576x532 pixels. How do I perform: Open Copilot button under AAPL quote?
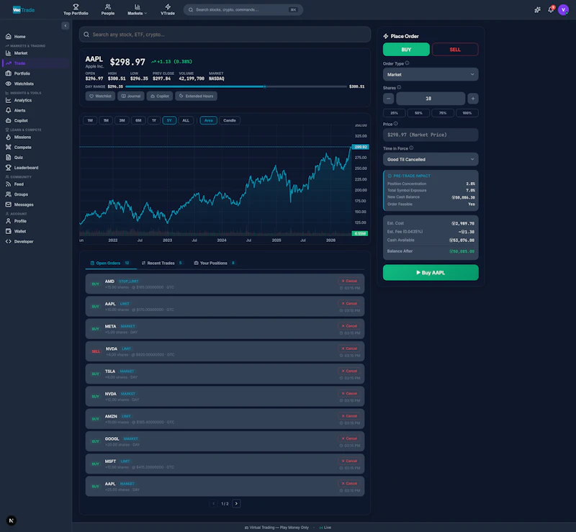click(x=160, y=96)
